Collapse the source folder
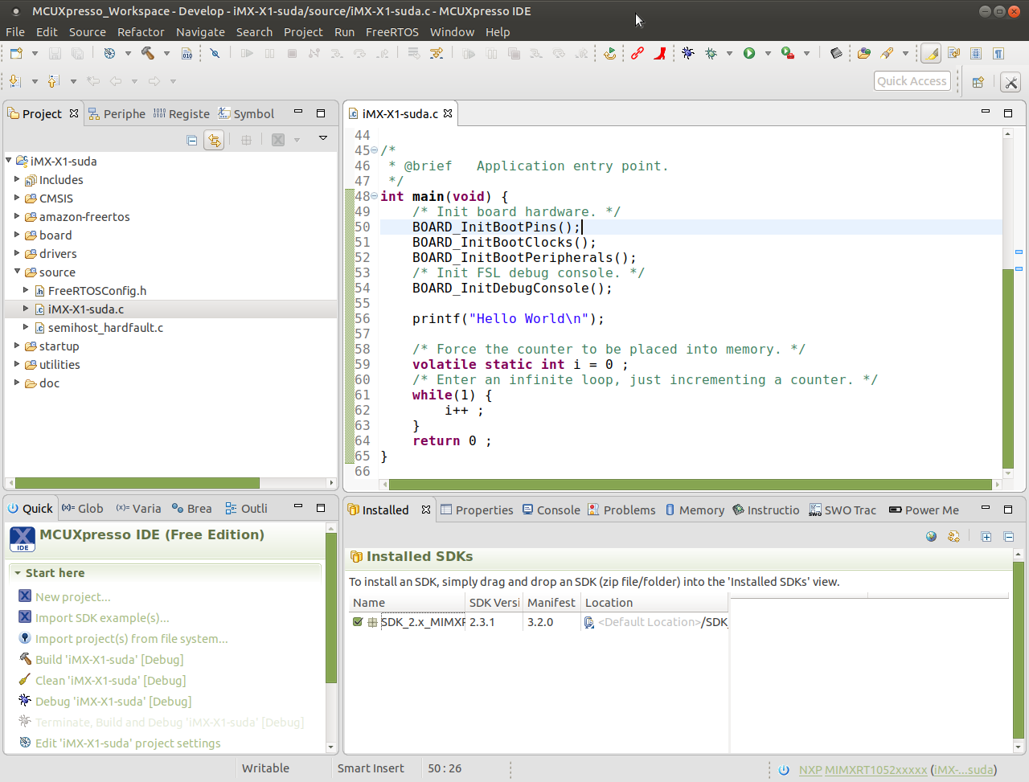 (x=17, y=272)
